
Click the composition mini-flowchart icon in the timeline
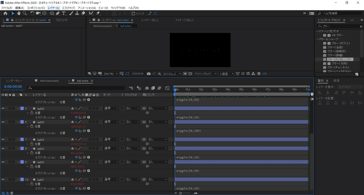131,88
